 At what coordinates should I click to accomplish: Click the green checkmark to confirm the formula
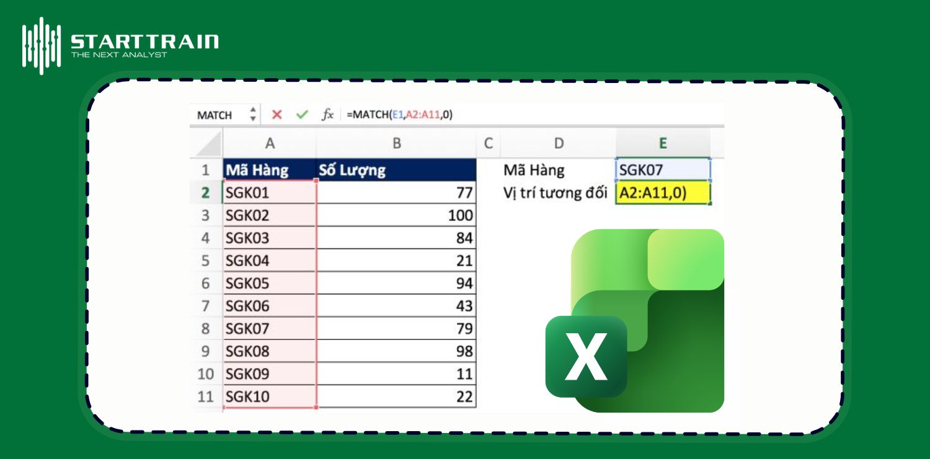pyautogui.click(x=302, y=115)
